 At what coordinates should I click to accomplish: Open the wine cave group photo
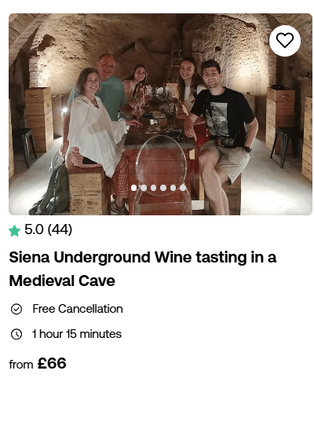[160, 114]
